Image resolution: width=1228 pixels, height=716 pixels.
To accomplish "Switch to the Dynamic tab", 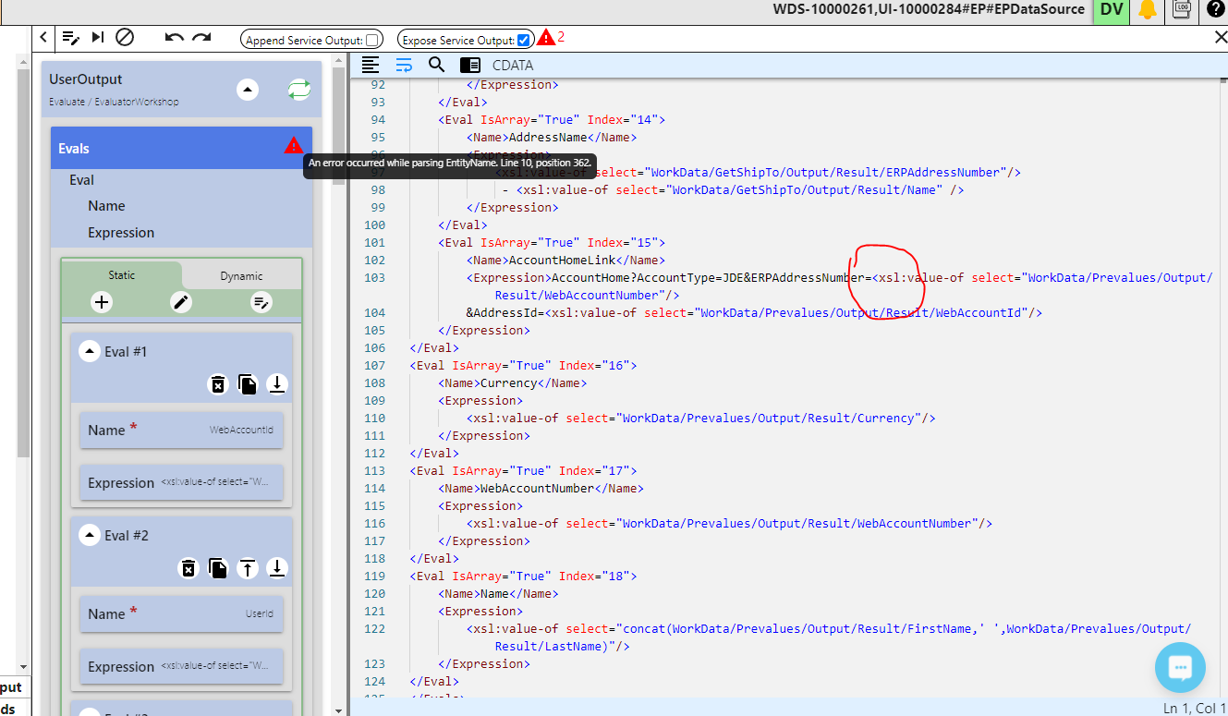I will point(241,276).
